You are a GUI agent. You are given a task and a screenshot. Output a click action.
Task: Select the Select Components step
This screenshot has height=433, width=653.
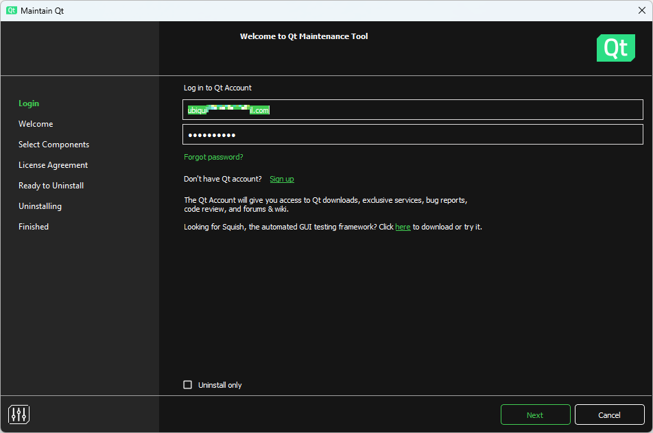54,145
